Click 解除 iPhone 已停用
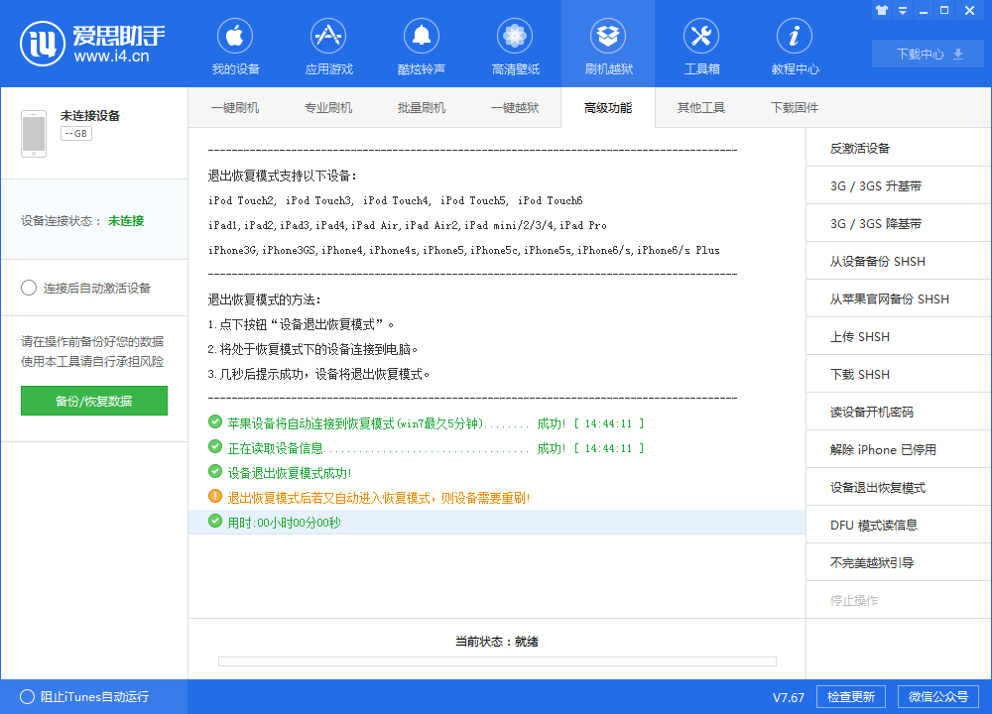Image resolution: width=992 pixels, height=714 pixels. click(899, 449)
